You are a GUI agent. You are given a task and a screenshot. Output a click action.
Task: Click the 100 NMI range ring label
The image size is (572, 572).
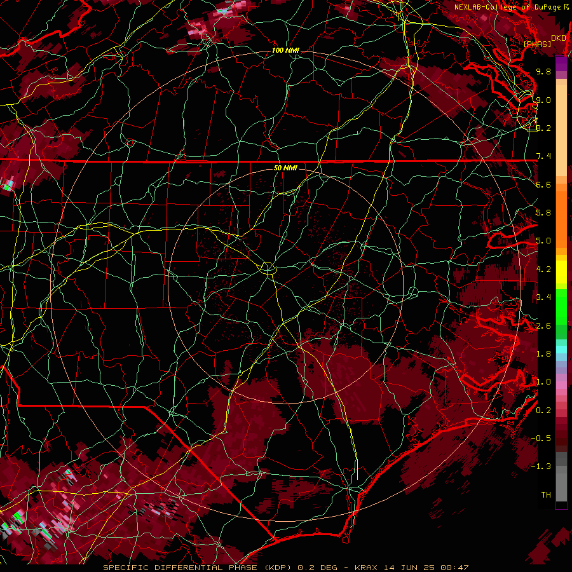point(285,50)
